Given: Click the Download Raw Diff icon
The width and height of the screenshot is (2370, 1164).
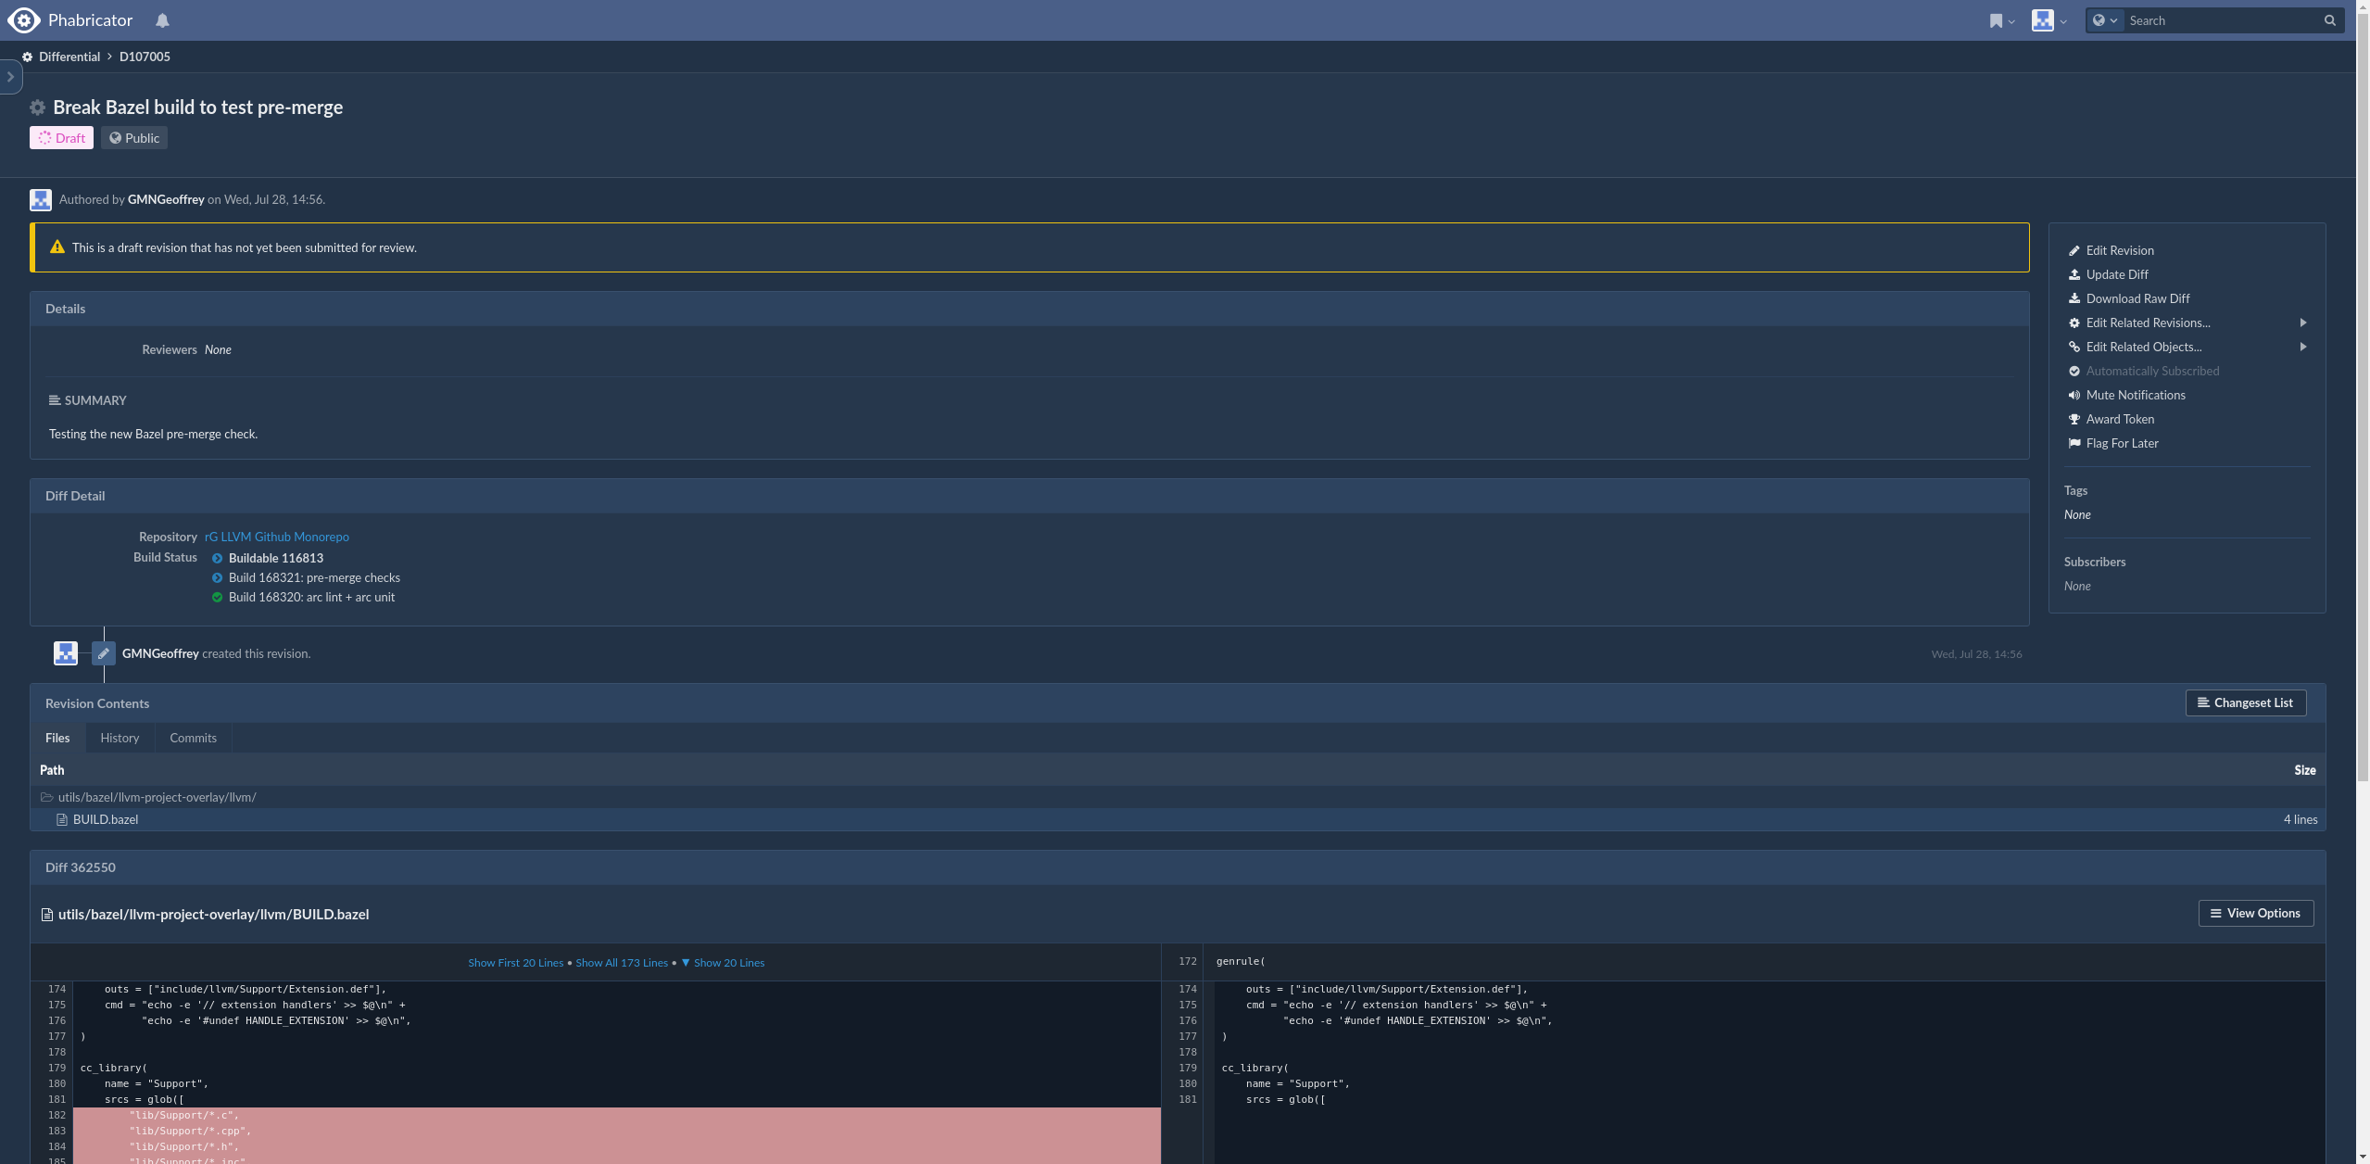Looking at the screenshot, I should click(2075, 298).
